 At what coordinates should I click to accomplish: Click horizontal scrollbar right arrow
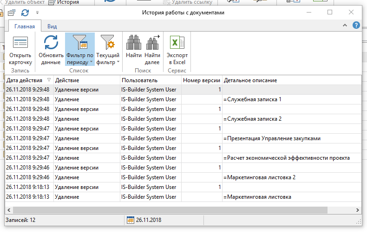tap(358, 210)
